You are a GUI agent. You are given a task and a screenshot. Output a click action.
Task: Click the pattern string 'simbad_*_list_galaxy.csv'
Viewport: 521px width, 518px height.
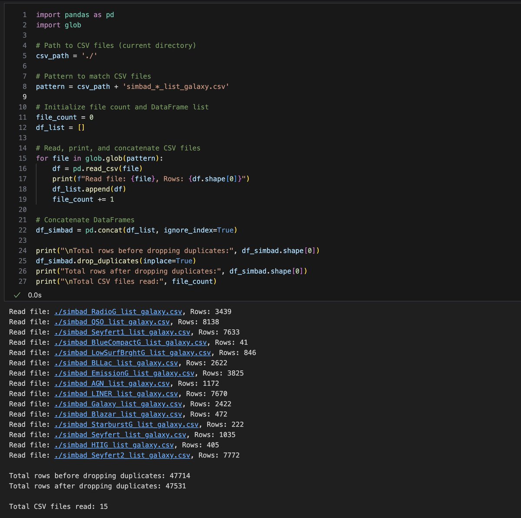[x=176, y=86]
